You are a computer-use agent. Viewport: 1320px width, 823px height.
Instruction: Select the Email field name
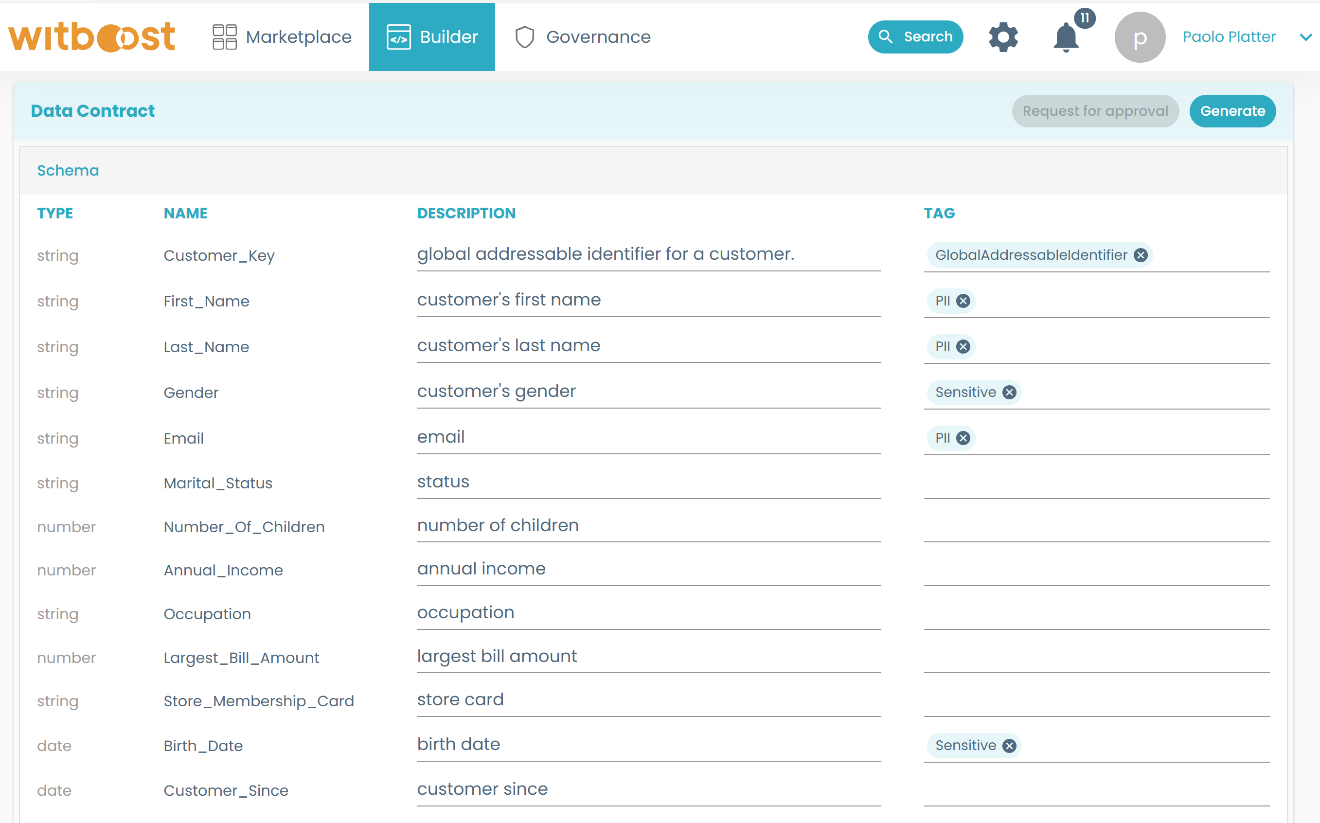coord(184,439)
